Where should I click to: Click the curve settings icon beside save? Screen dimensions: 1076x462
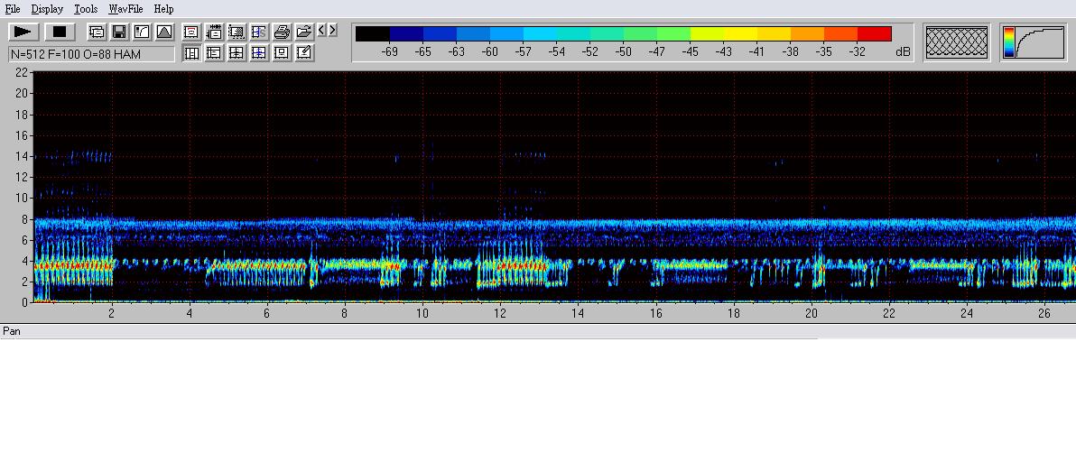pos(142,32)
